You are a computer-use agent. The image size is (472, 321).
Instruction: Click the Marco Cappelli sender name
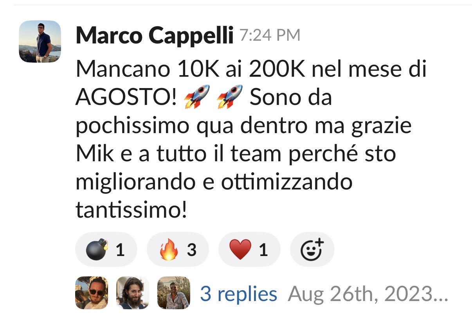154,36
